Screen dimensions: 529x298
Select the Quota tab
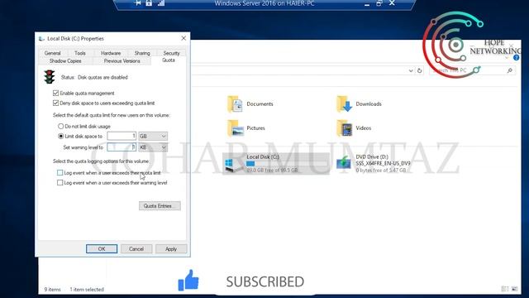tap(169, 60)
